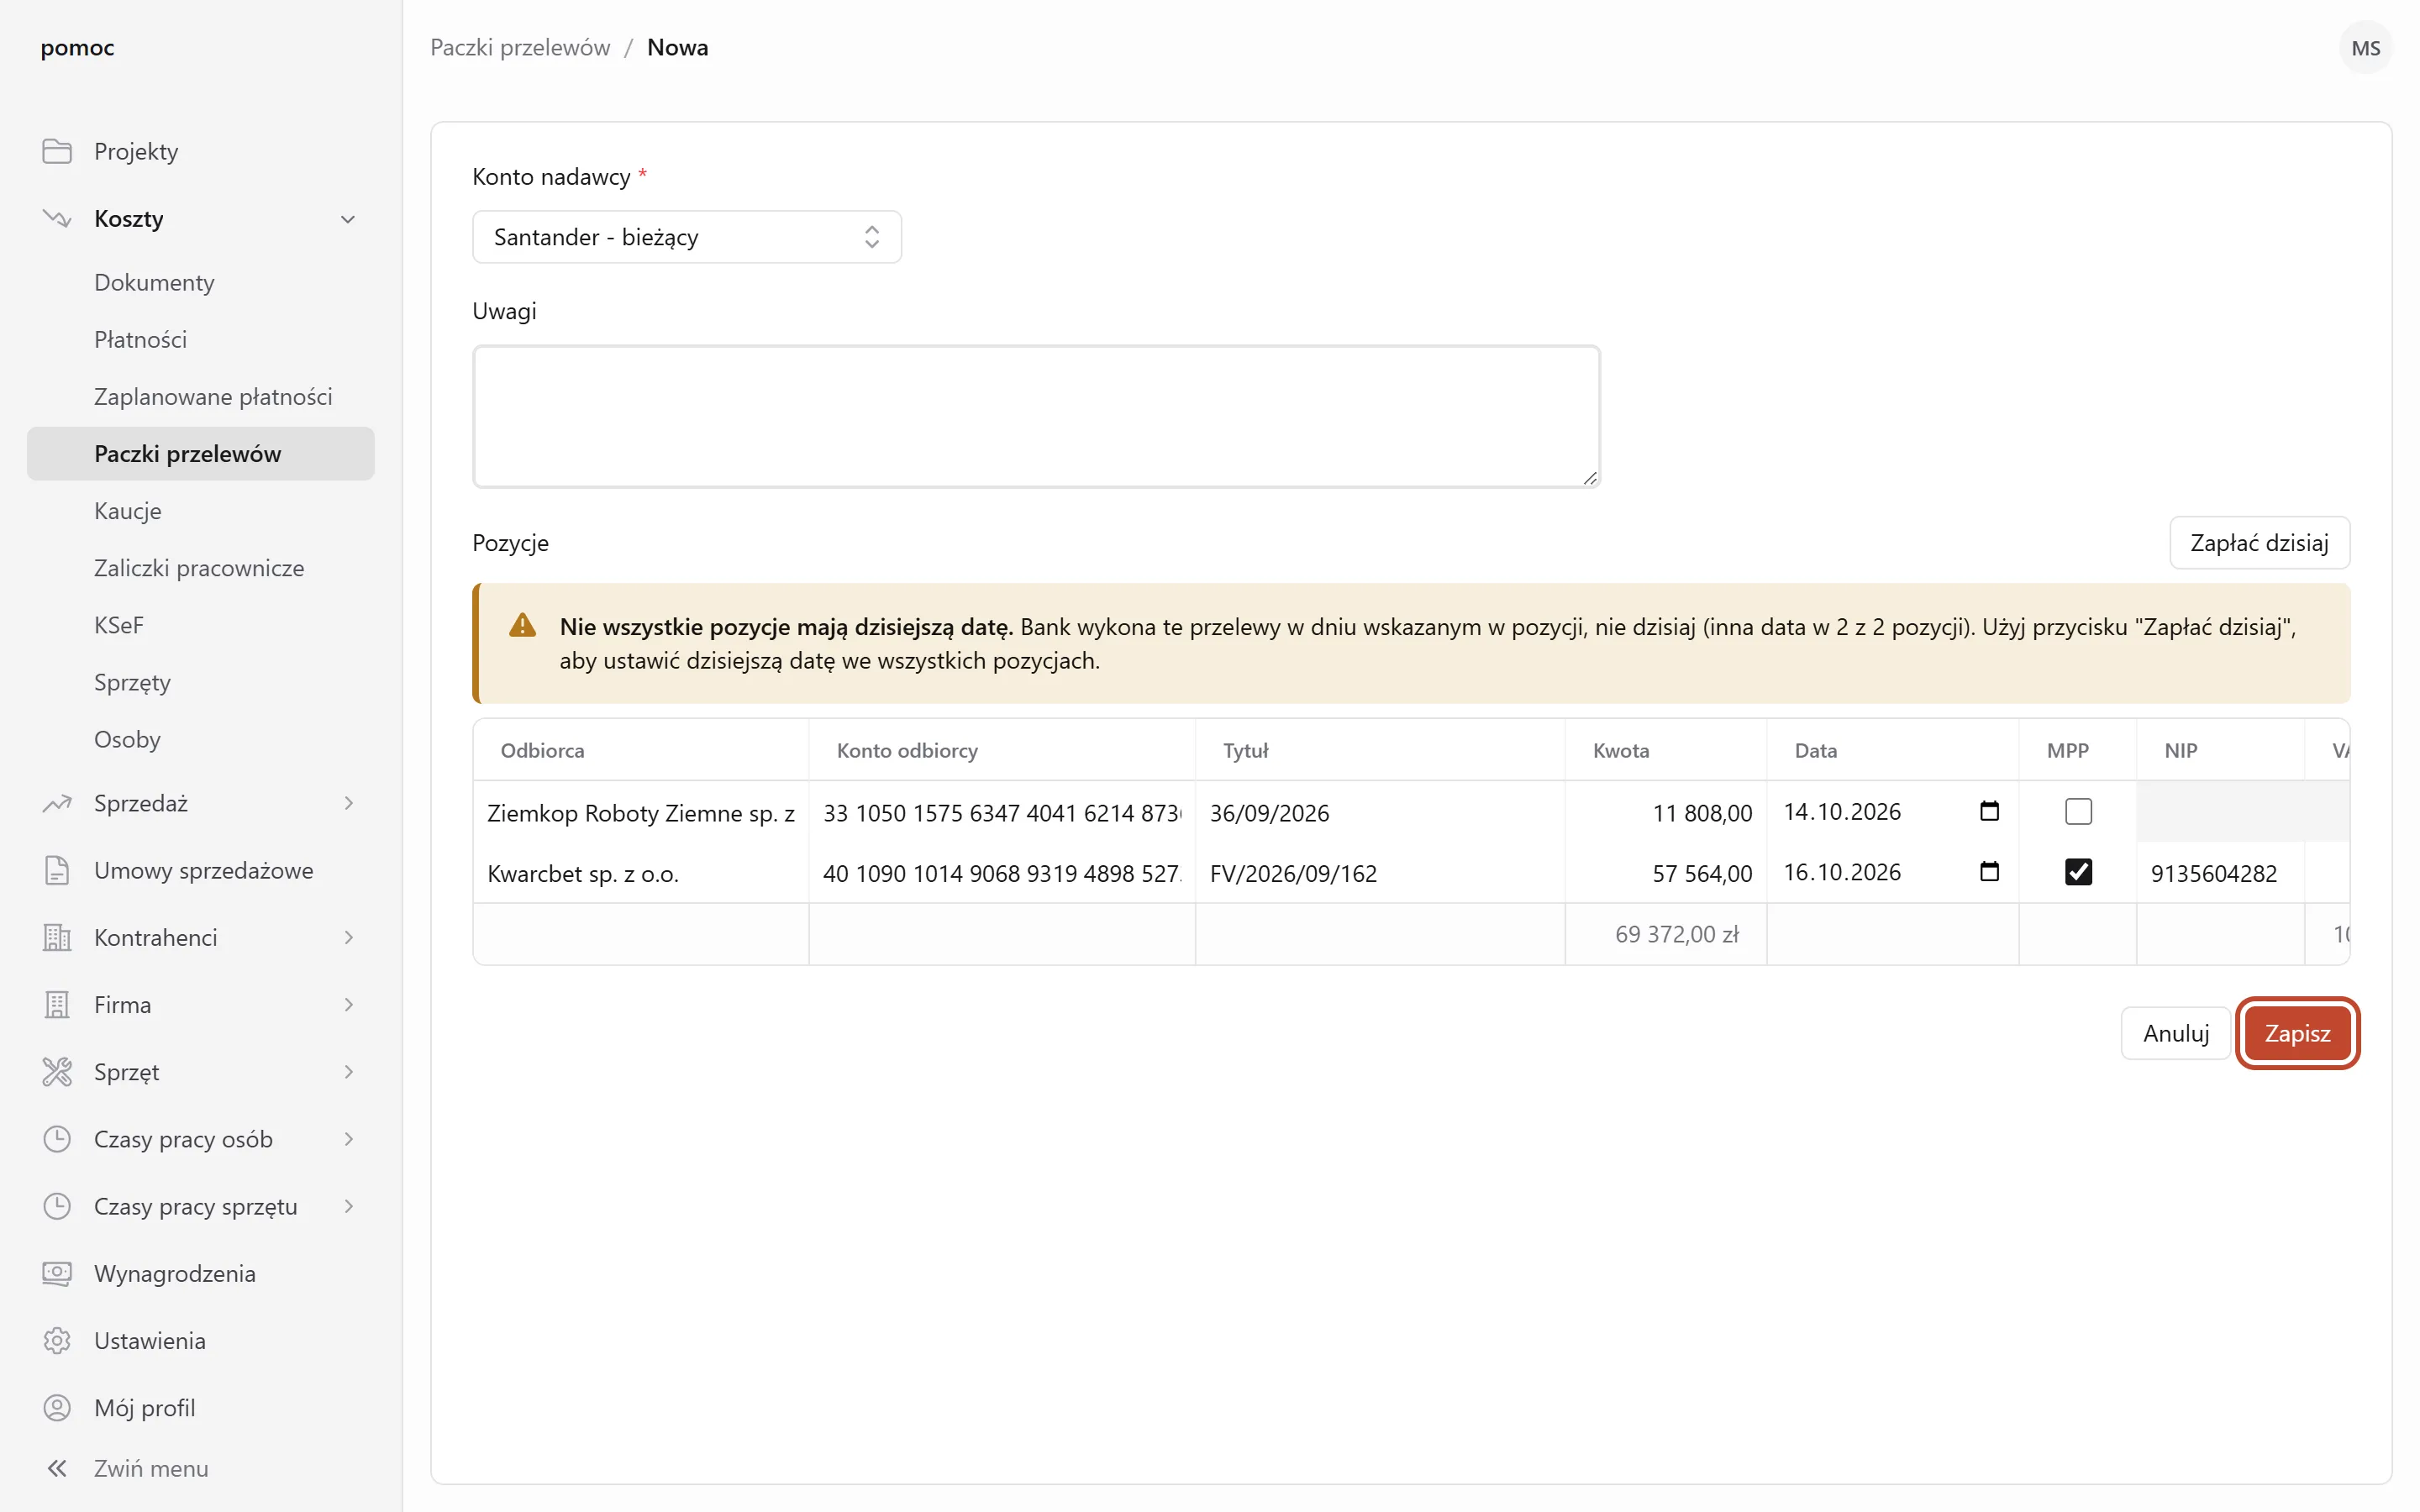Collapse the Koszty menu section chevron
Image resolution: width=2420 pixels, height=1512 pixels.
coord(348,219)
